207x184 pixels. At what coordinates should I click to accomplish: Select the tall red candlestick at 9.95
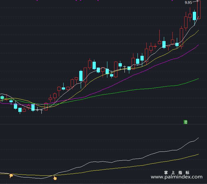(x=199, y=10)
